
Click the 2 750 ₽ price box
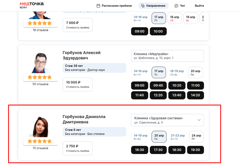(x=78, y=148)
